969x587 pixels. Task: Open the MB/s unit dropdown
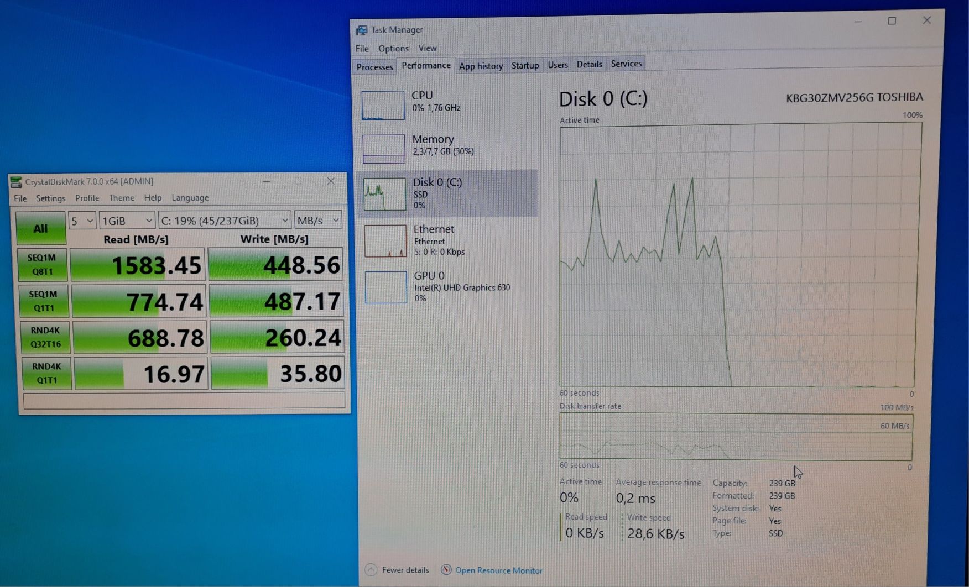(x=318, y=220)
